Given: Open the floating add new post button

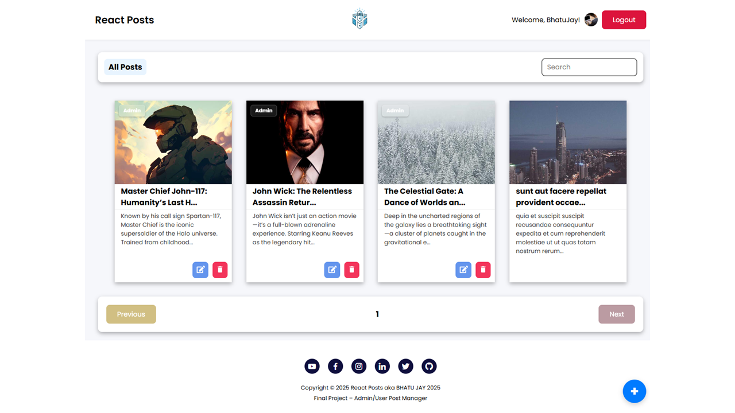Looking at the screenshot, I should [634, 391].
